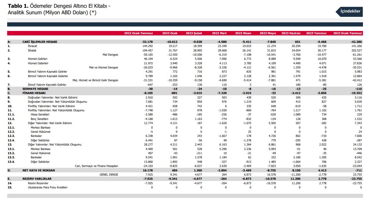Select the 'İhracat' row label
Viewport: 371px width, 200px height.
tap(32, 46)
